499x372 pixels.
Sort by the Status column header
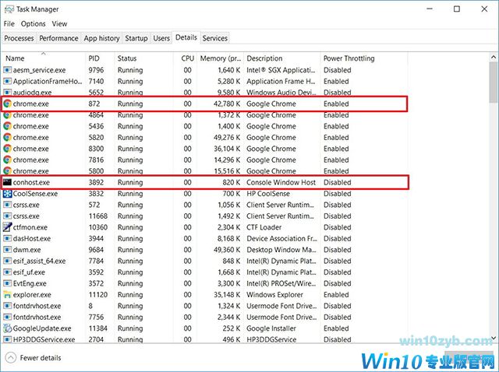[143, 58]
